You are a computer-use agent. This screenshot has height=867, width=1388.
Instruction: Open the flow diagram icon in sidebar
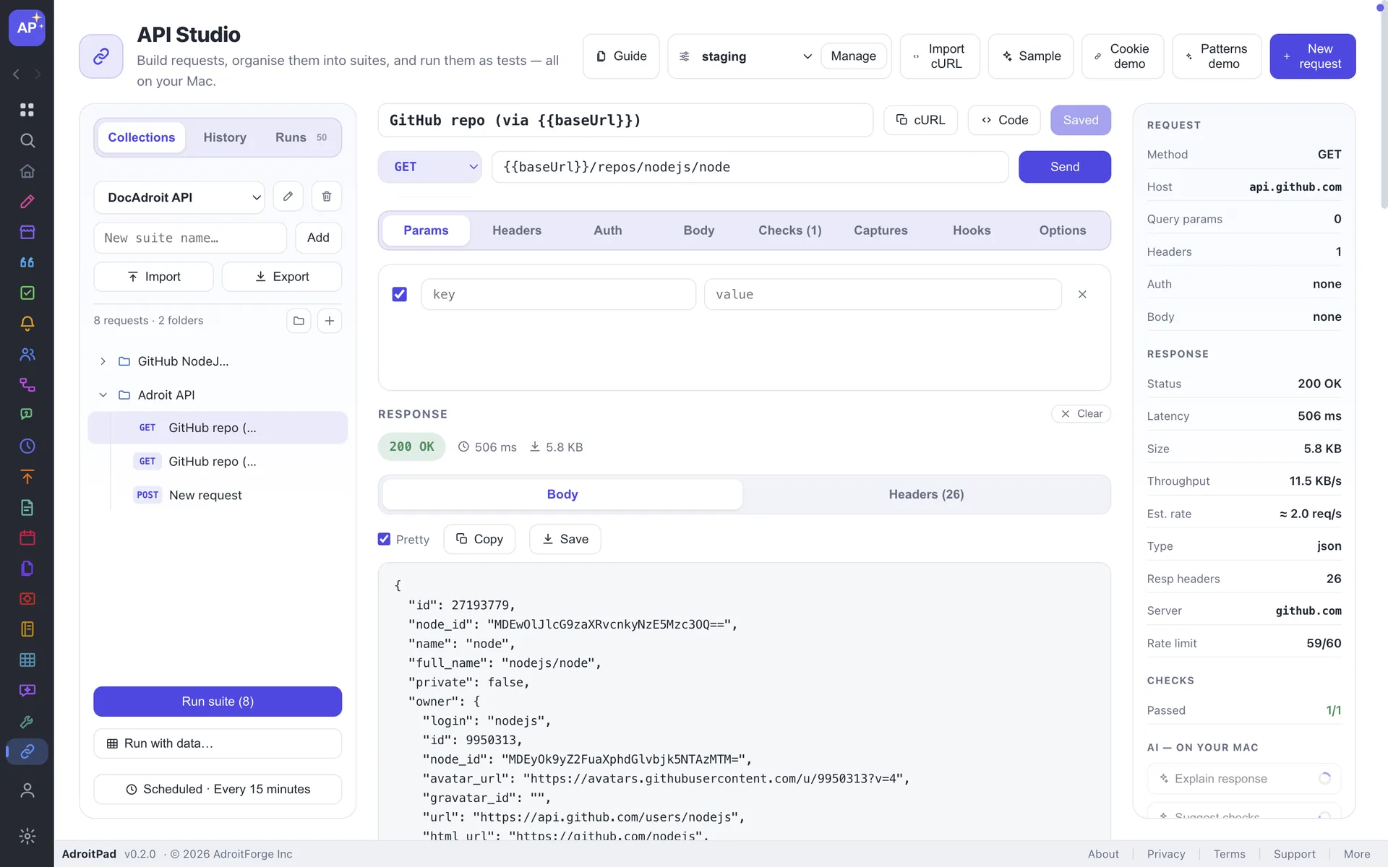point(27,384)
